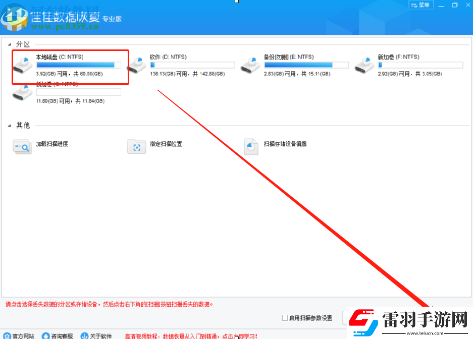Click the text 本地磁盘 (C: NTFS)
This screenshot has height=339, width=473.
60,57
